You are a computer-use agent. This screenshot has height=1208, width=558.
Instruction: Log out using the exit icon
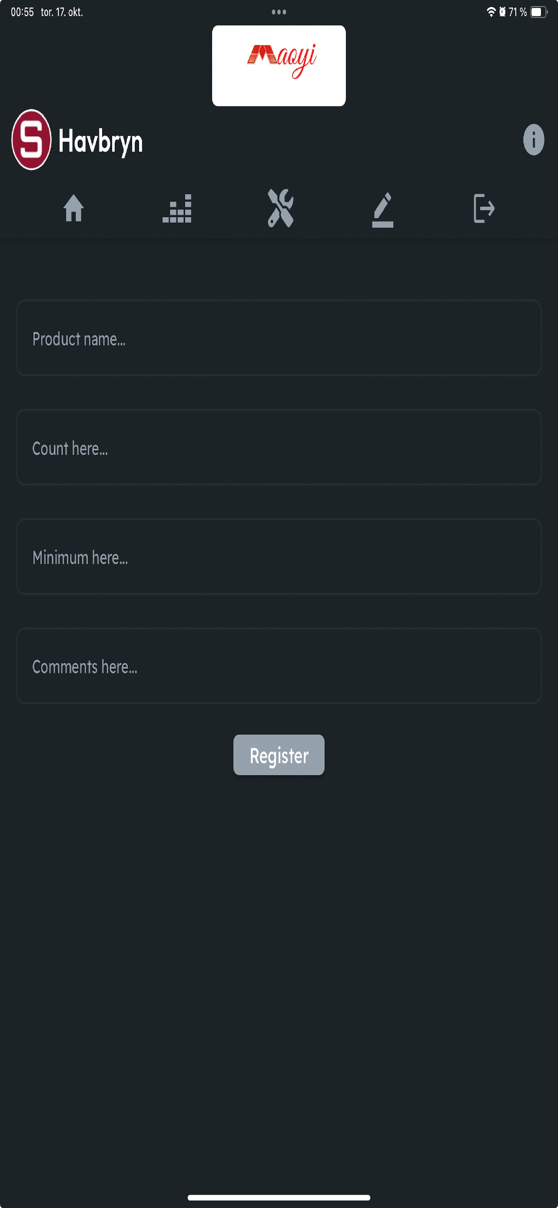tap(484, 208)
